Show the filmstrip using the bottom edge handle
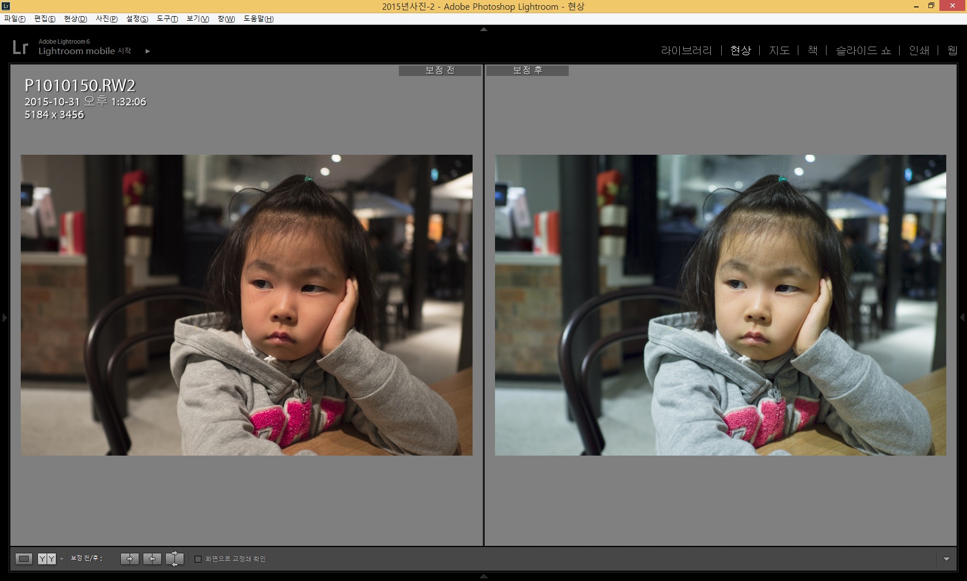967x581 pixels. 483,576
